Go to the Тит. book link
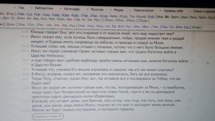215x121 pixels. [x=172, y=27]
